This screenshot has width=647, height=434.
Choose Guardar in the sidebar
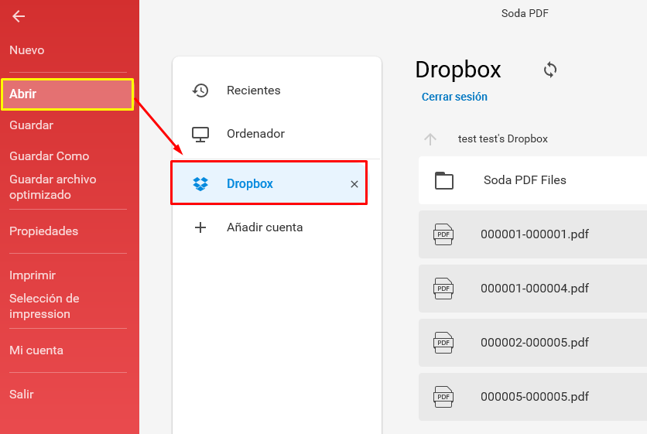(x=32, y=125)
